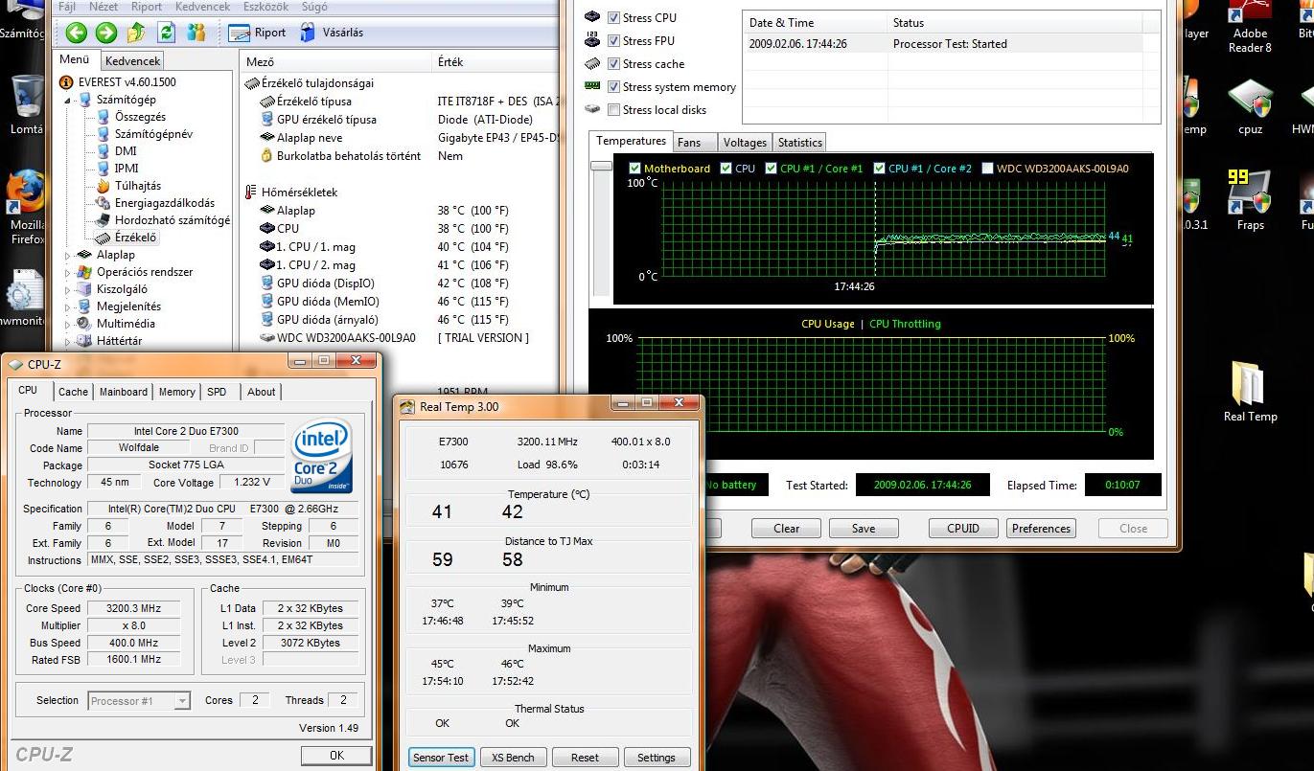The width and height of the screenshot is (1314, 771).
Task: Open the CPU-Z SPD tab
Action: point(218,392)
